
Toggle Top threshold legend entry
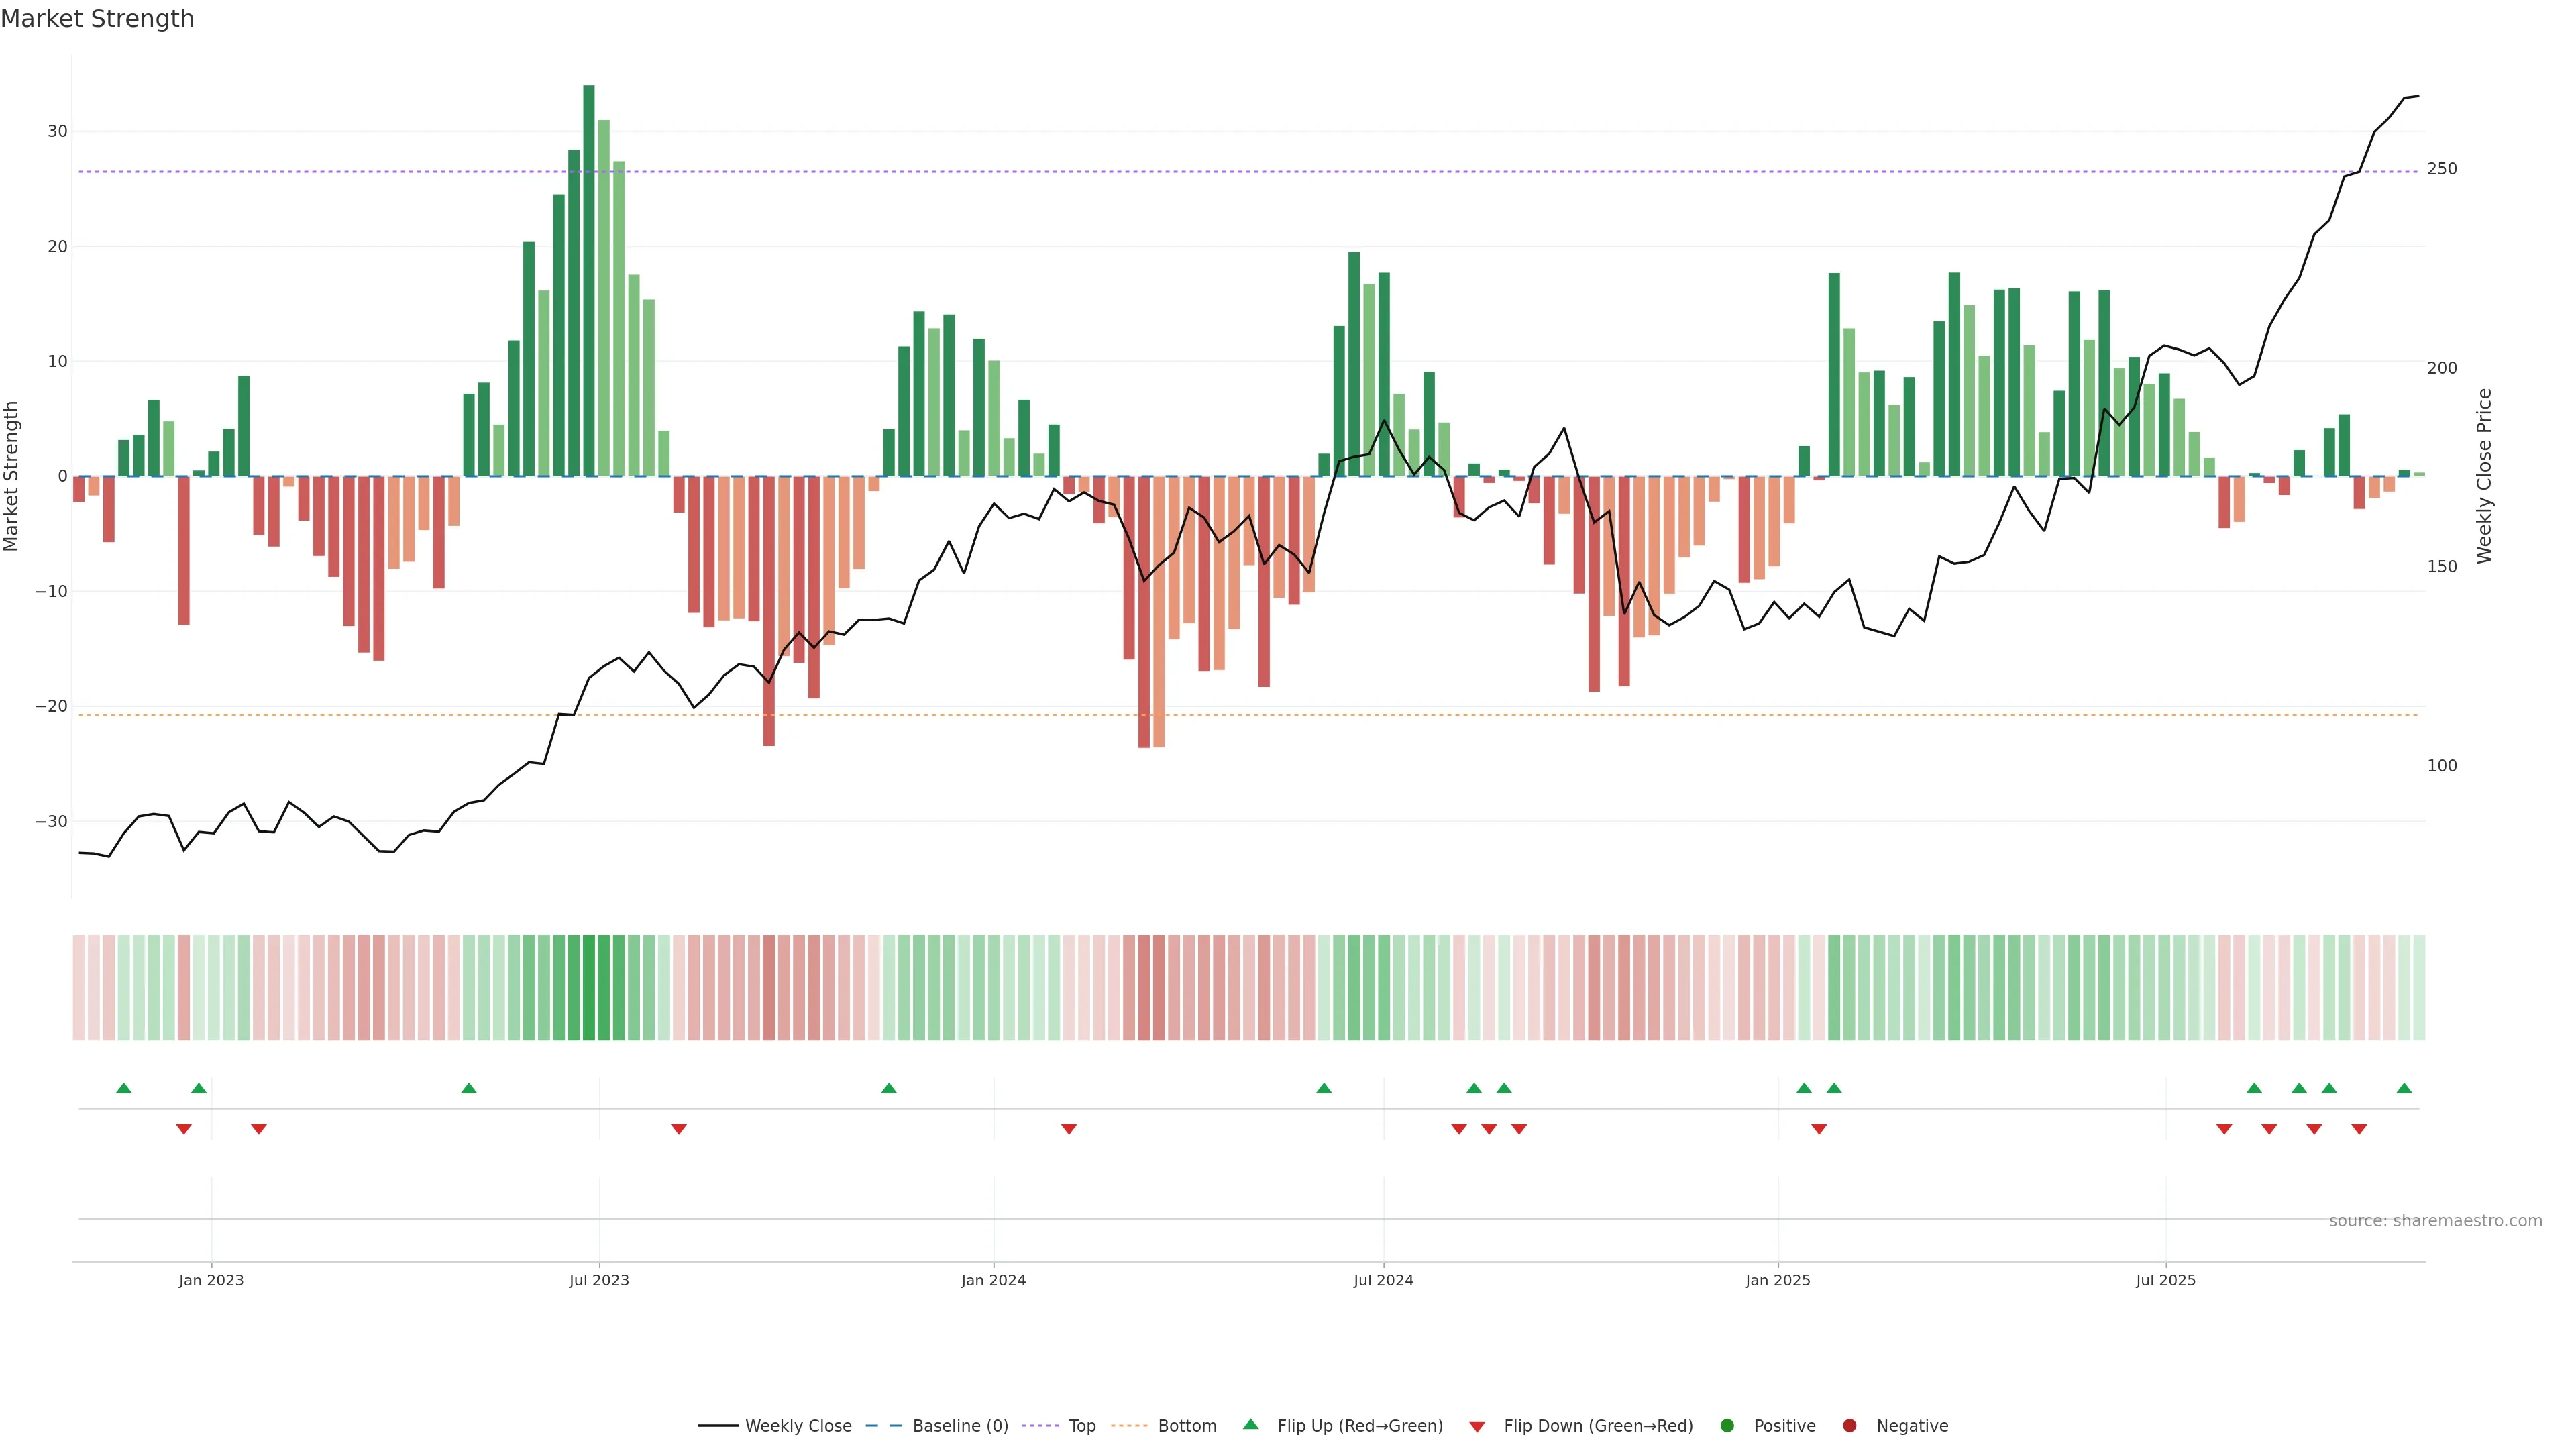tap(1081, 1425)
